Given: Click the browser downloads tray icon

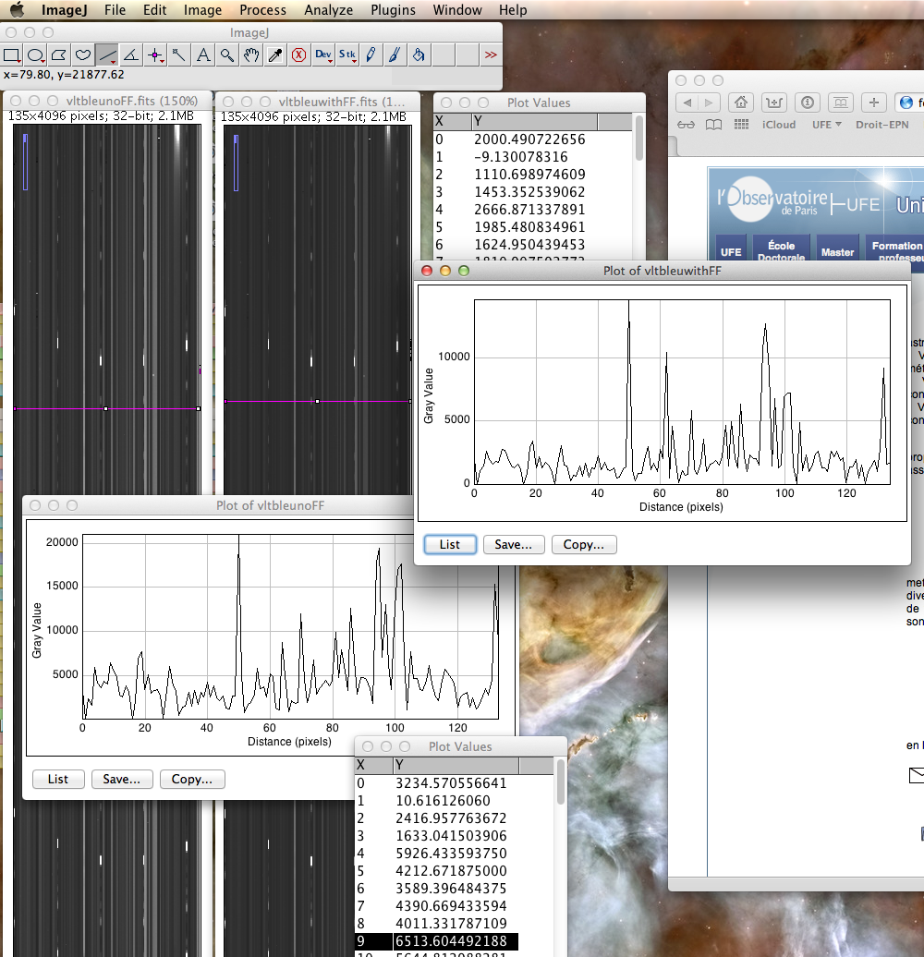Looking at the screenshot, I should pyautogui.click(x=774, y=103).
